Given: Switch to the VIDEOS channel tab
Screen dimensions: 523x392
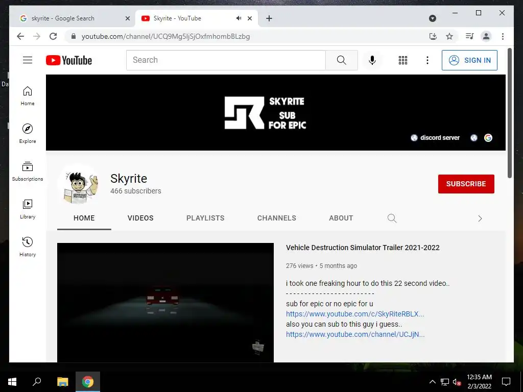Looking at the screenshot, I should 140,218.
